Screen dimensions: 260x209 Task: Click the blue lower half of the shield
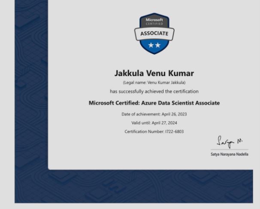point(154,46)
